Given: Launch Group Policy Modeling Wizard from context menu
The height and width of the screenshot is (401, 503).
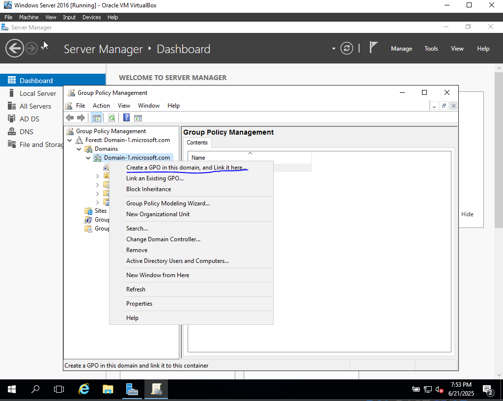Looking at the screenshot, I should coord(191,203).
